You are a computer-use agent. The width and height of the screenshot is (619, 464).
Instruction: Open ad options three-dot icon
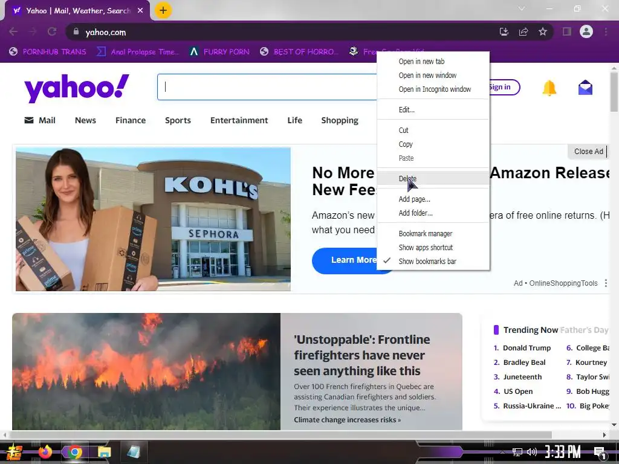(x=606, y=283)
